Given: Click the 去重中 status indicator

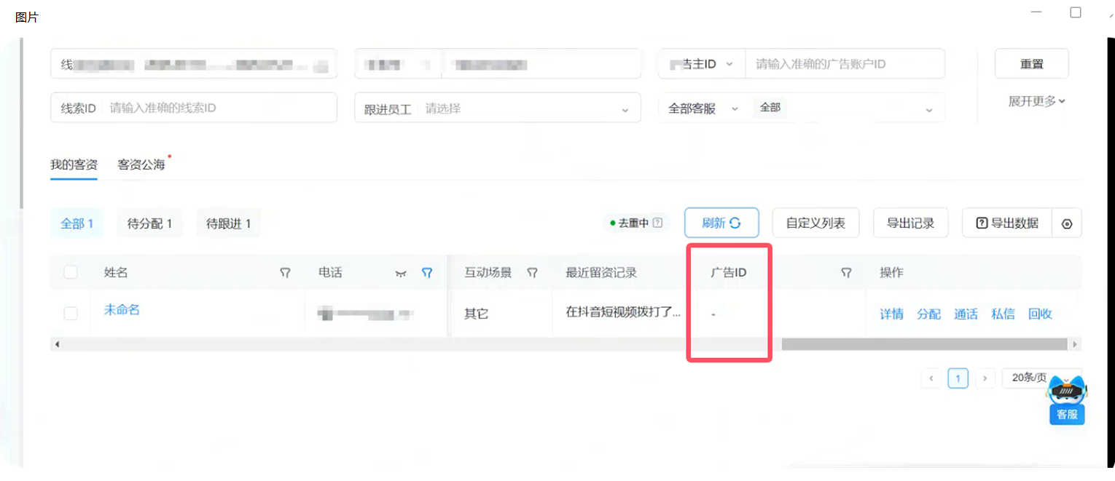Looking at the screenshot, I should point(630,223).
